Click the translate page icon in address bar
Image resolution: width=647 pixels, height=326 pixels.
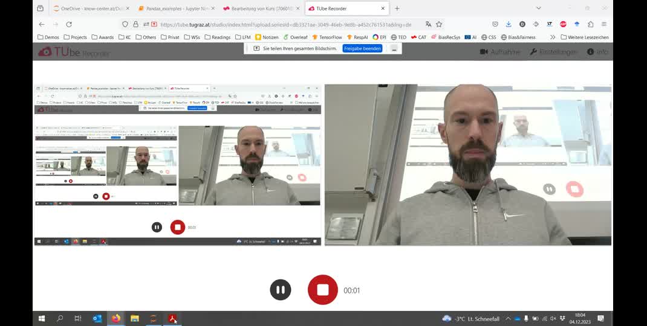(x=428, y=24)
